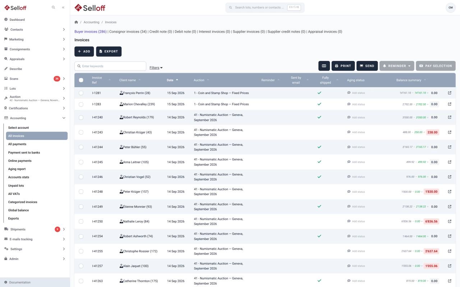Open invoice I-41249 external link icon
Viewport: 460px width, 287px height.
pyautogui.click(x=450, y=207)
